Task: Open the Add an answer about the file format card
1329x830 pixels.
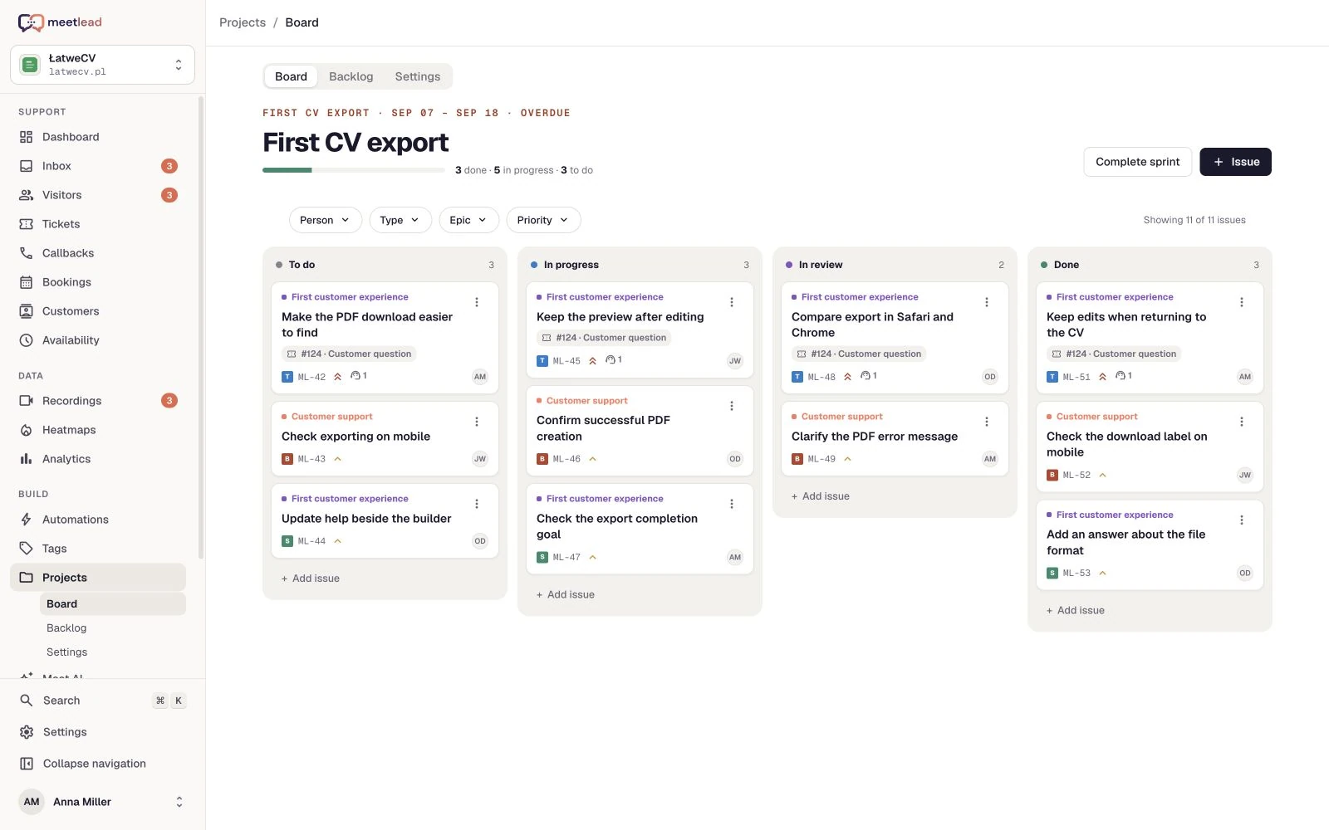Action: click(x=1150, y=544)
